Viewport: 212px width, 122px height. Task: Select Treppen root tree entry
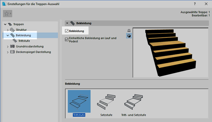(18, 24)
